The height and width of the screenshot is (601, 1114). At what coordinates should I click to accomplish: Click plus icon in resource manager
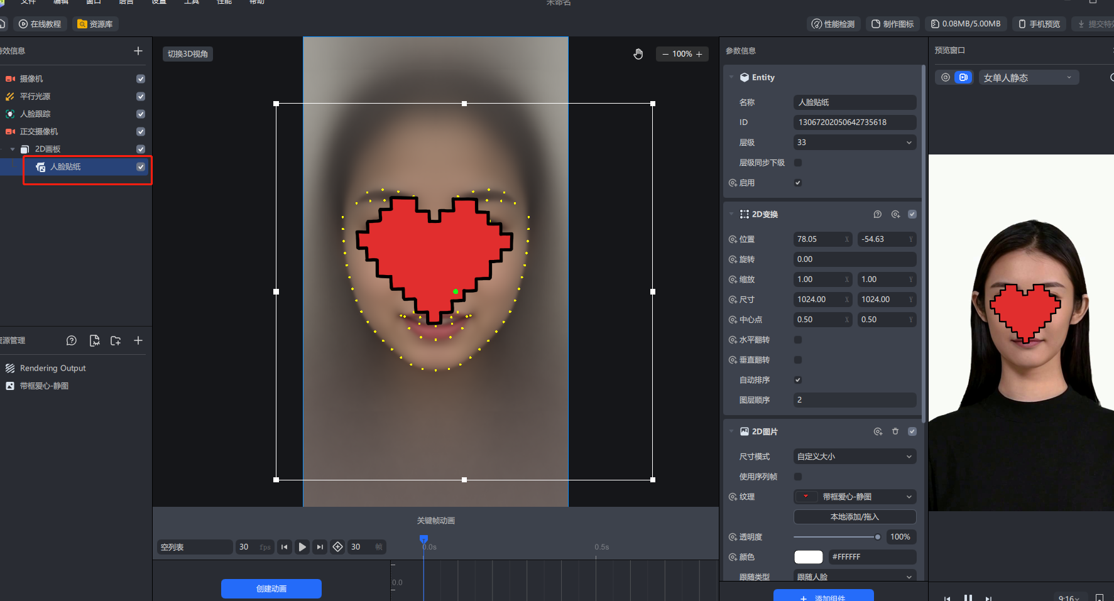(138, 340)
